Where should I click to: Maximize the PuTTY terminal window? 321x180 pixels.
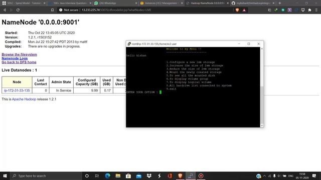(249, 44)
